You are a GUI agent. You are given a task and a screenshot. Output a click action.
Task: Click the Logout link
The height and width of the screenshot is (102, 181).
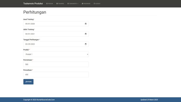tap(97, 4)
